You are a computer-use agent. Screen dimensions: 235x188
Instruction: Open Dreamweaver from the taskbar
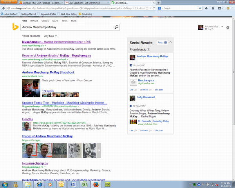(107, 184)
